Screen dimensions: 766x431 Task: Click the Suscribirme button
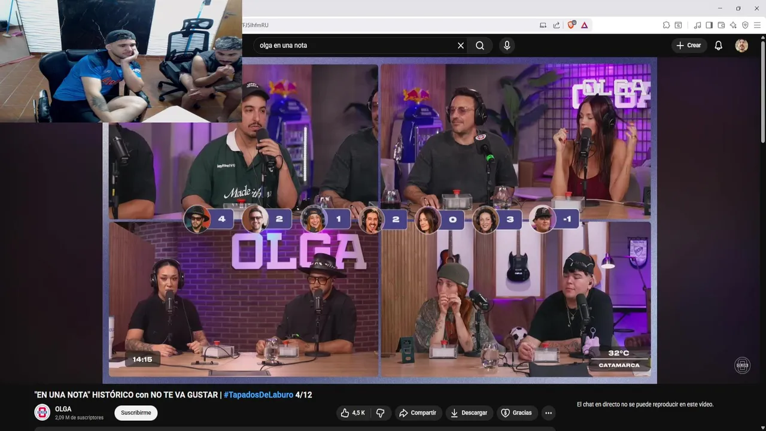point(136,413)
